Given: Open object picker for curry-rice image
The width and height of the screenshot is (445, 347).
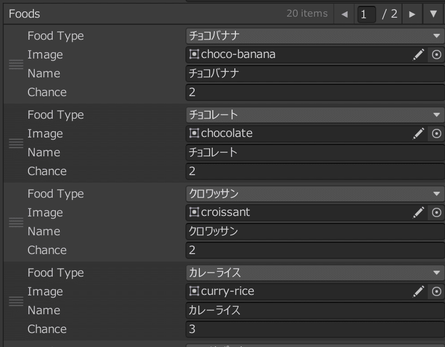Looking at the screenshot, I should [436, 291].
